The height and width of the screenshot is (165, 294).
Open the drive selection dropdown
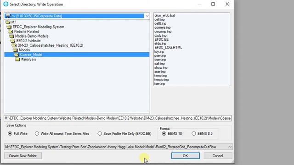(147, 16)
